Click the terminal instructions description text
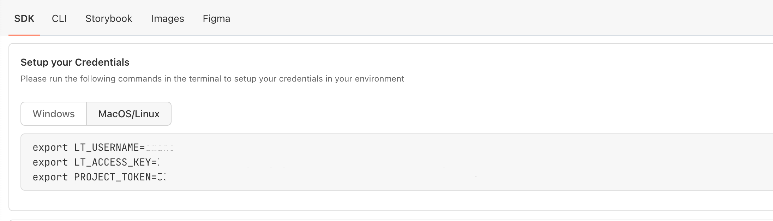Screen dimensions: 773x221 [212, 79]
